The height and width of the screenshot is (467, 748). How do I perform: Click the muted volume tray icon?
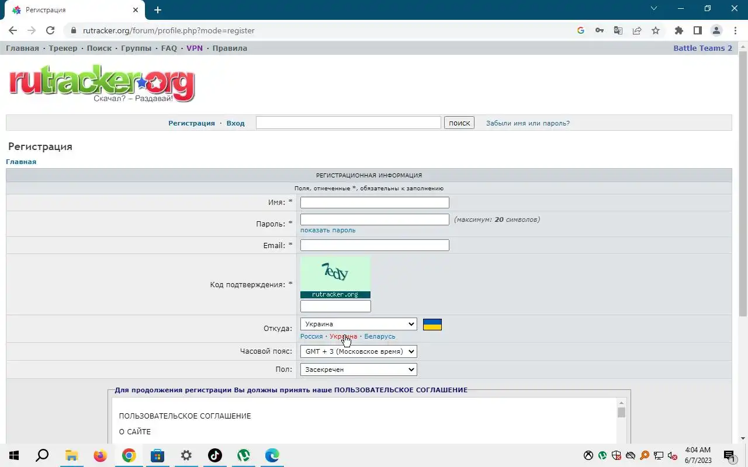coord(673,455)
